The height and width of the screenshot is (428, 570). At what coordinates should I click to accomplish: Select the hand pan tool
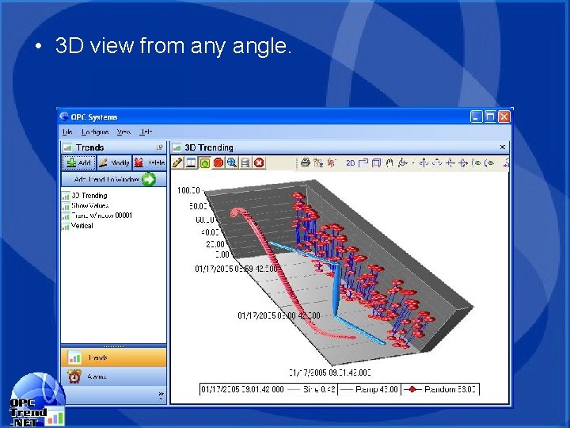click(389, 162)
